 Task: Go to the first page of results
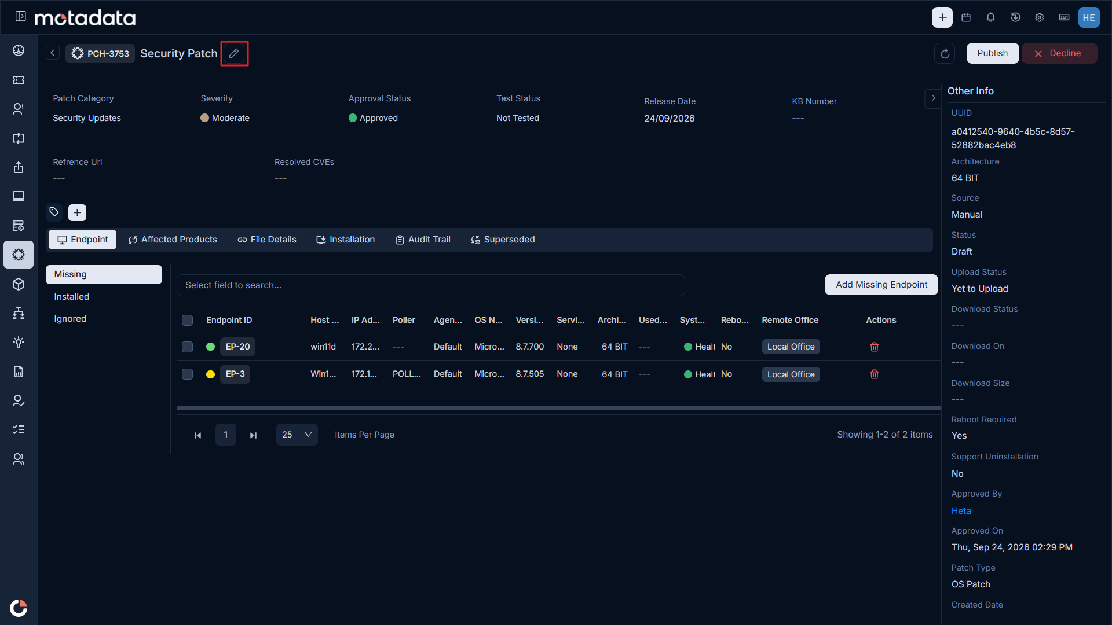coord(197,435)
